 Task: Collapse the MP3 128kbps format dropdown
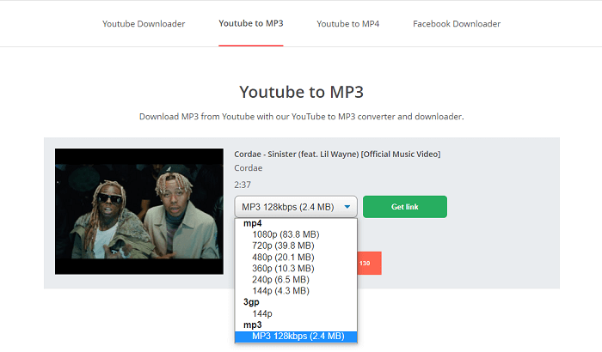296,207
